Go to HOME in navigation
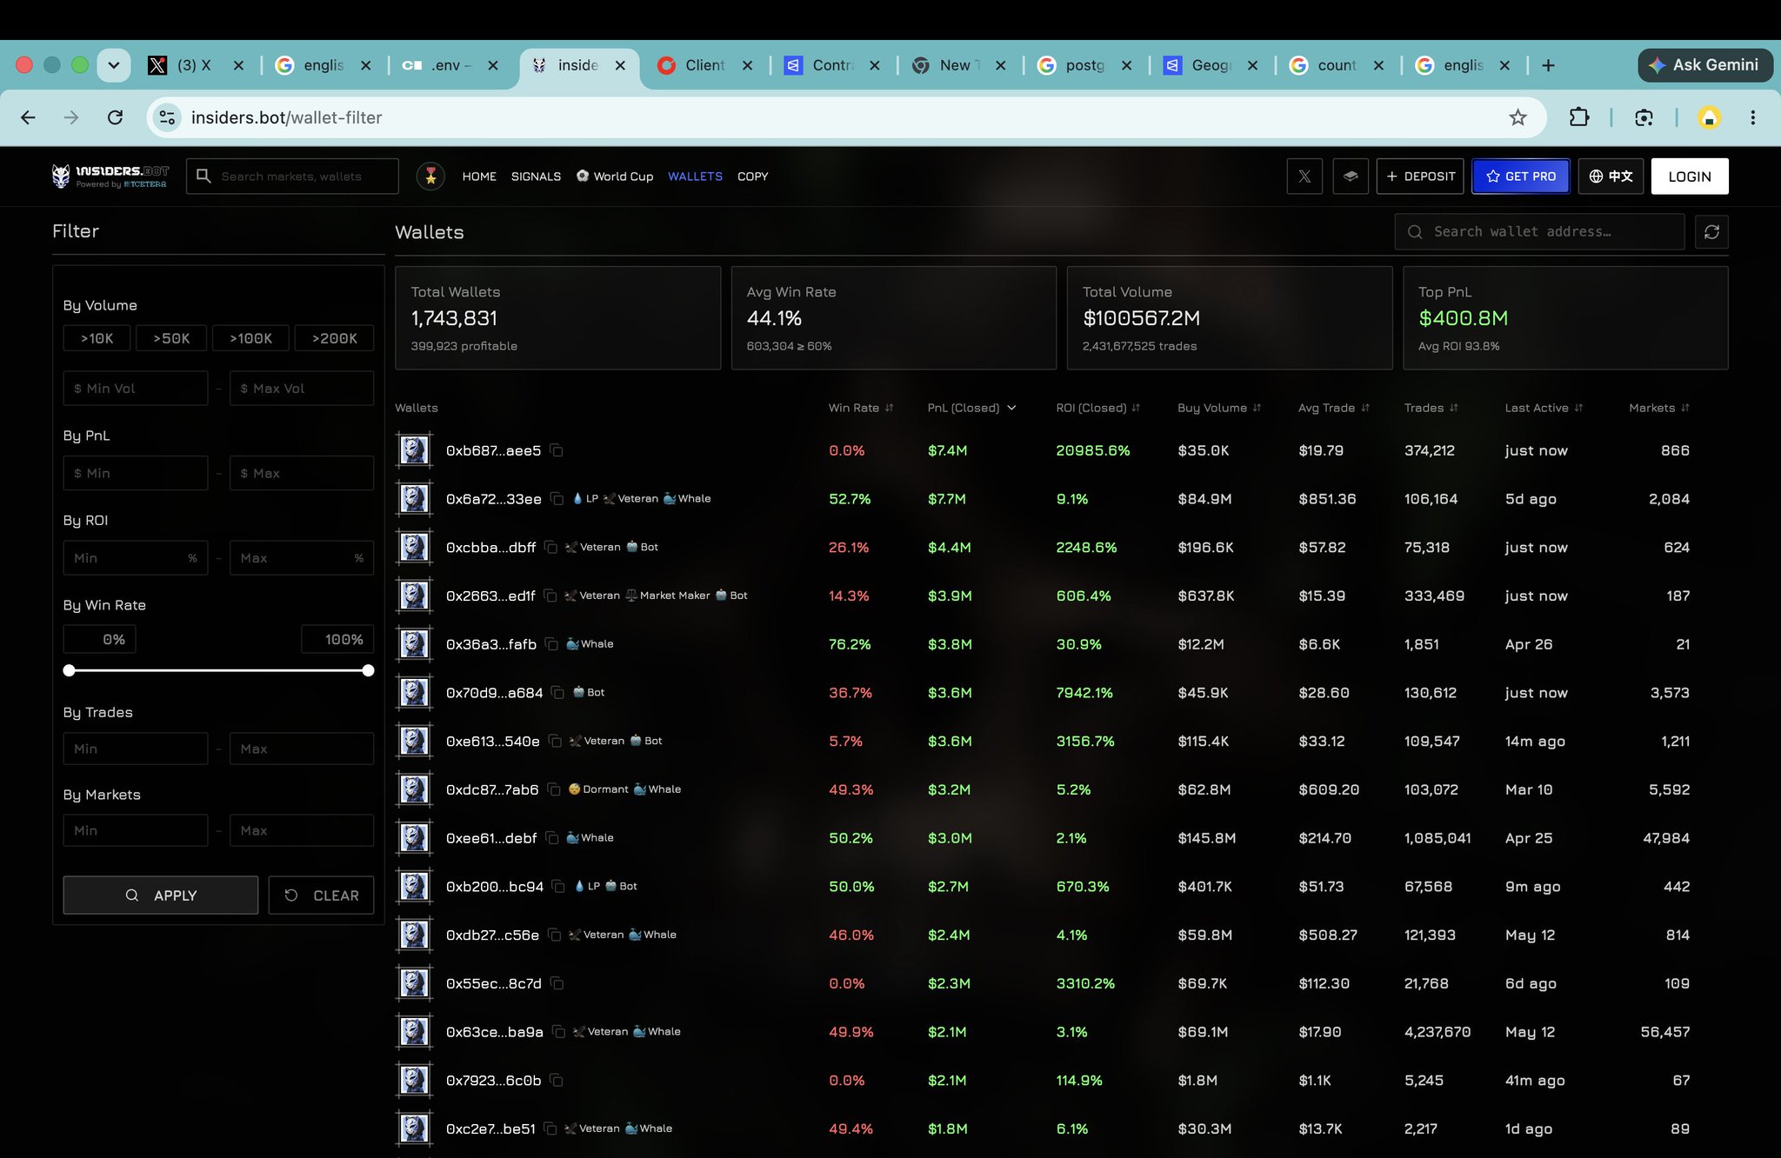This screenshot has height=1158, width=1781. (x=479, y=176)
